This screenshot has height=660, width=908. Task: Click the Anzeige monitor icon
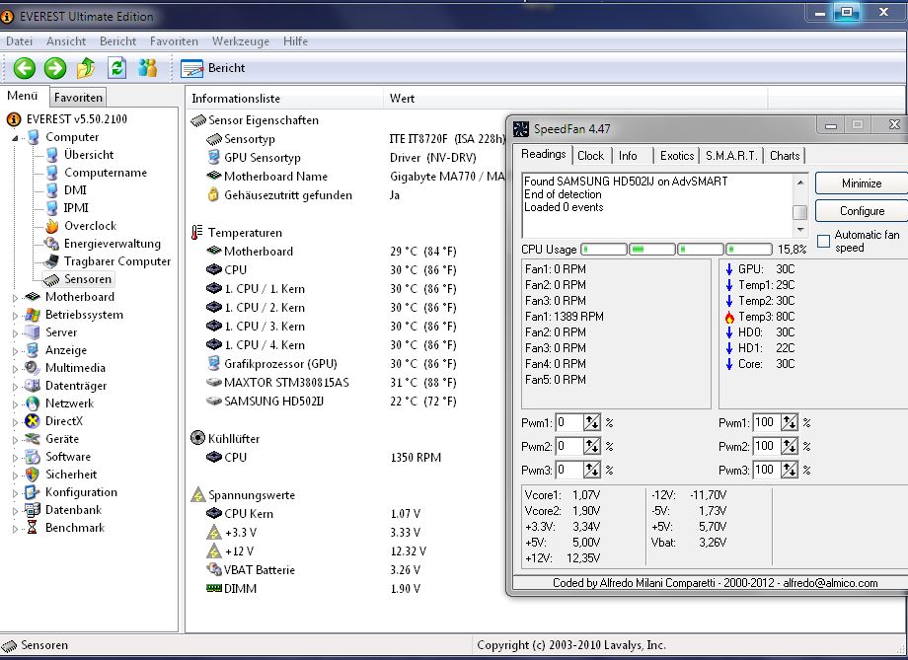pyautogui.click(x=33, y=350)
